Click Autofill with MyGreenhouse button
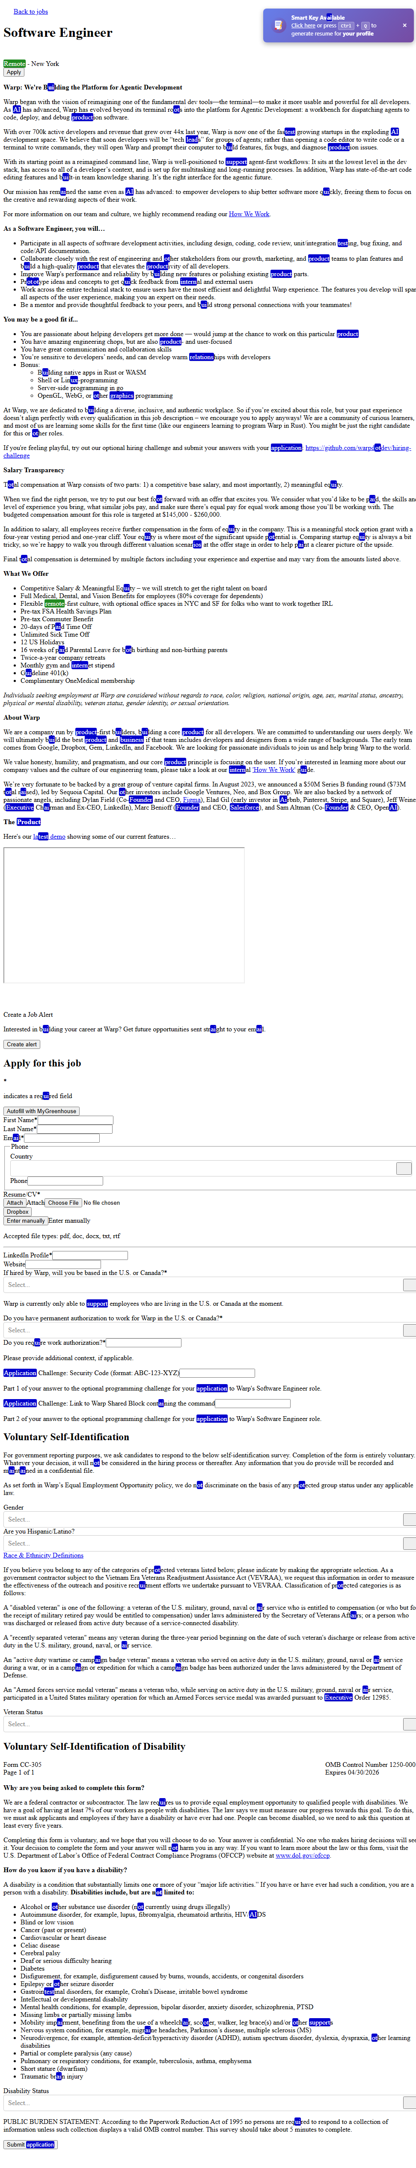This screenshot has width=416, height=2168. (x=41, y=1111)
